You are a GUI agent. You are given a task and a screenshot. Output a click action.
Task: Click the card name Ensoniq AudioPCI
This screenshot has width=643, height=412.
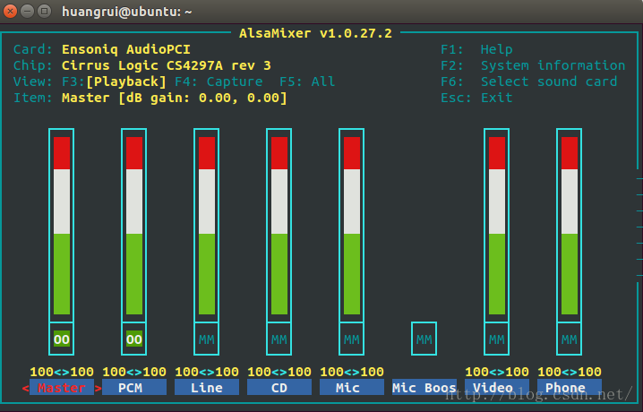coord(126,49)
